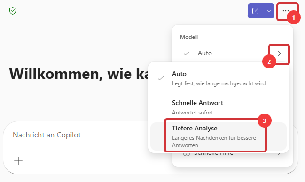Open the partially hidden Schnelle Hilfe entry
Image resolution: width=305 pixels, height=182 pixels.
(233, 153)
